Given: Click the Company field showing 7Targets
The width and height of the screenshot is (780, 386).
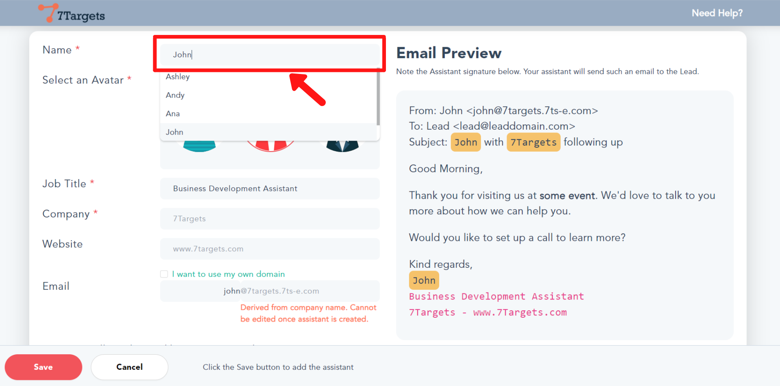Looking at the screenshot, I should (x=269, y=219).
